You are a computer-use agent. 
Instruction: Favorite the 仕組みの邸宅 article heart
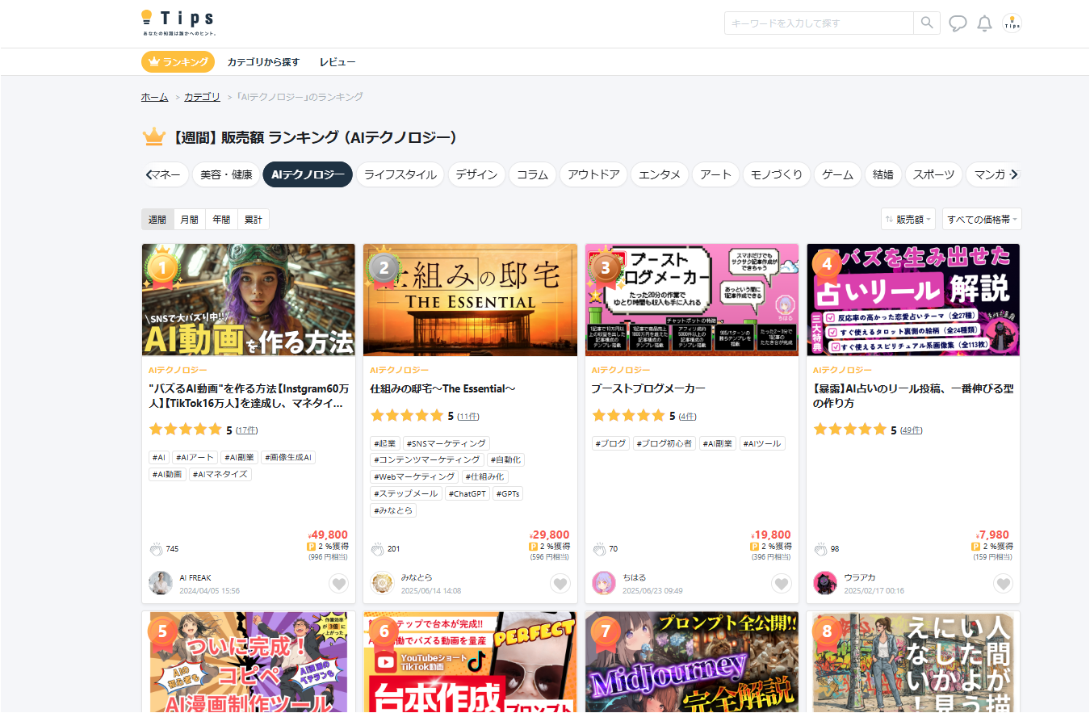[560, 583]
